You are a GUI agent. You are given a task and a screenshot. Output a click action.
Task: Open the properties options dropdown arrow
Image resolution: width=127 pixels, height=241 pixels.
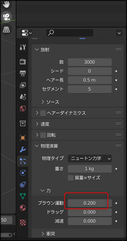[x=119, y=33]
